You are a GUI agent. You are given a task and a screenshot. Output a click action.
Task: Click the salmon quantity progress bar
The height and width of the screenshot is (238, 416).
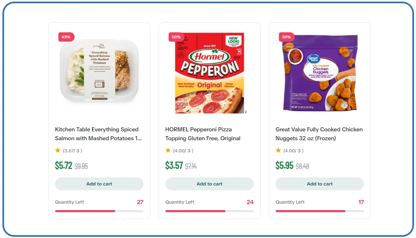click(99, 211)
